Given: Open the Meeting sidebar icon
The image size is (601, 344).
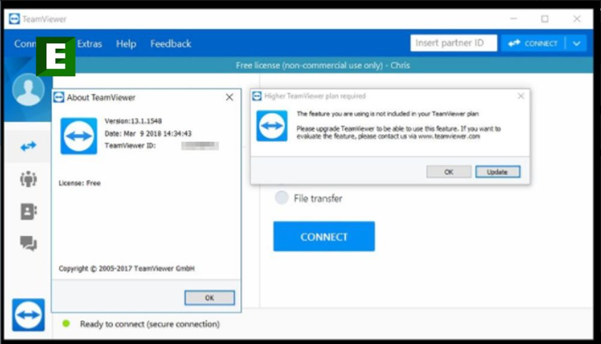Looking at the screenshot, I should (x=28, y=179).
